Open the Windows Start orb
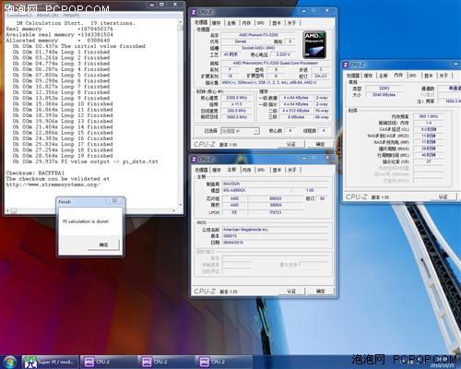 (x=9, y=362)
